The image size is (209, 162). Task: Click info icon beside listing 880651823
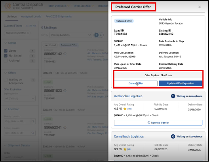(x=65, y=90)
